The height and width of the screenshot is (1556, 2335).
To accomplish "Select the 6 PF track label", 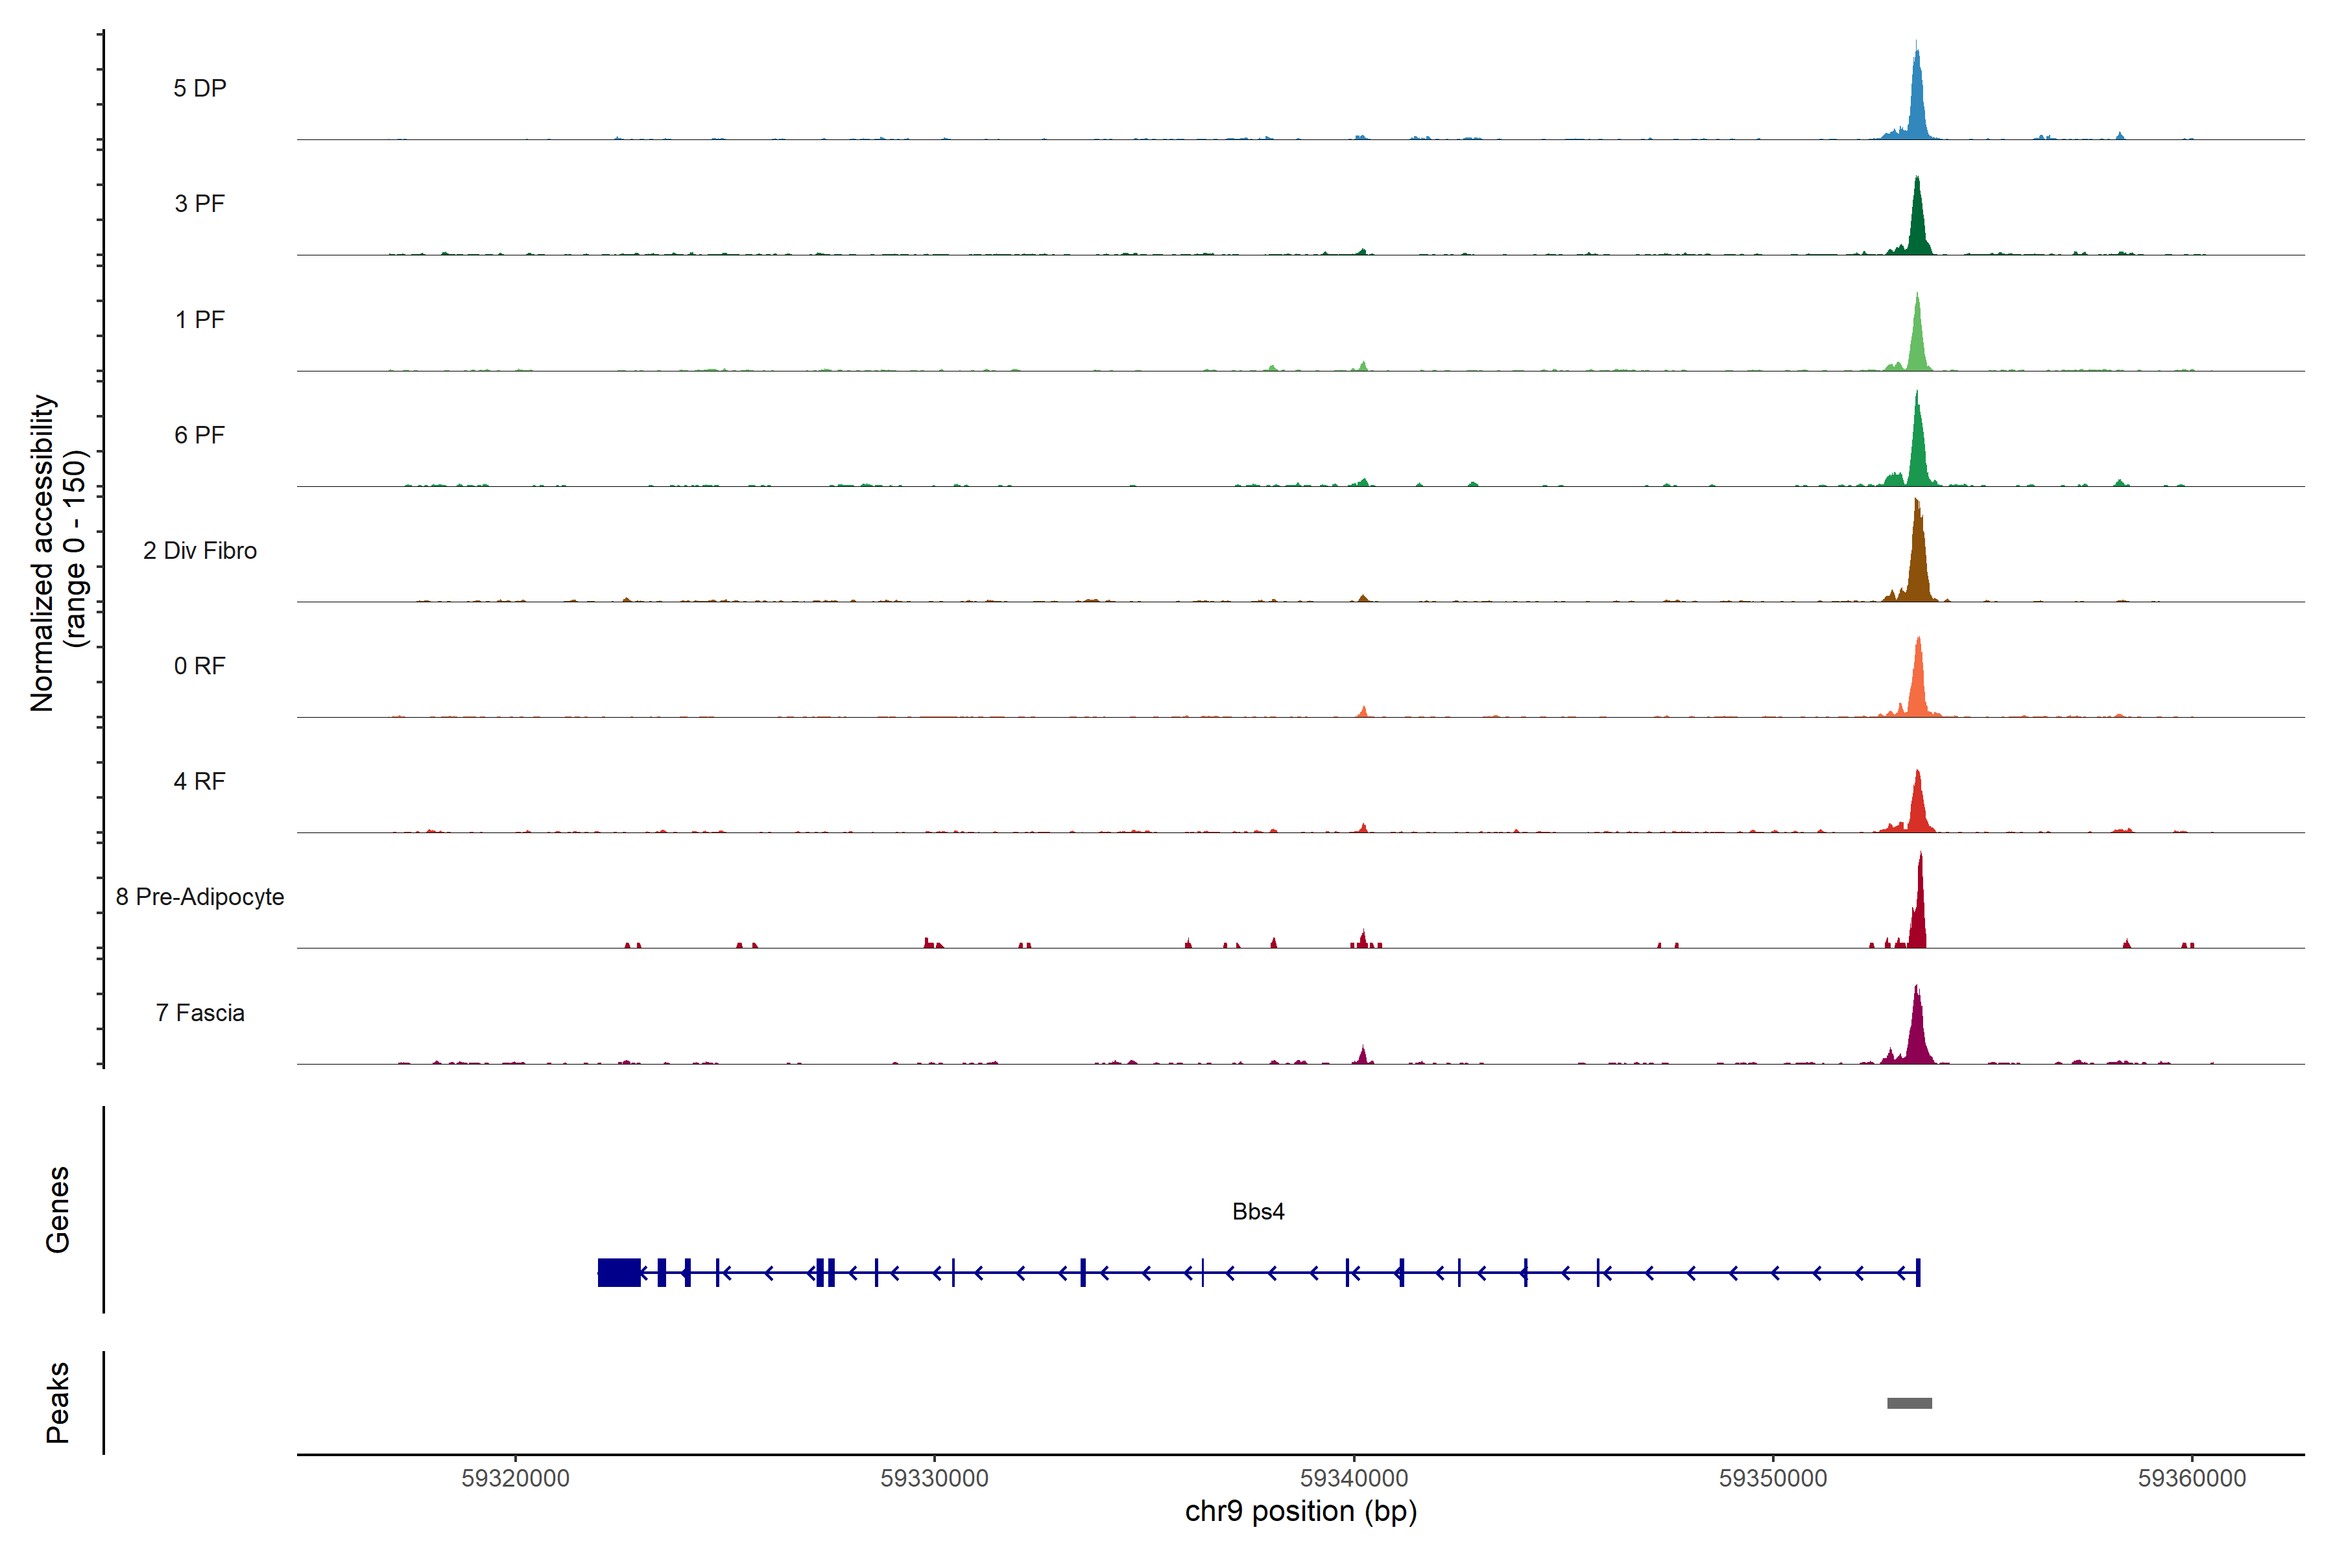I will pyautogui.click(x=200, y=434).
